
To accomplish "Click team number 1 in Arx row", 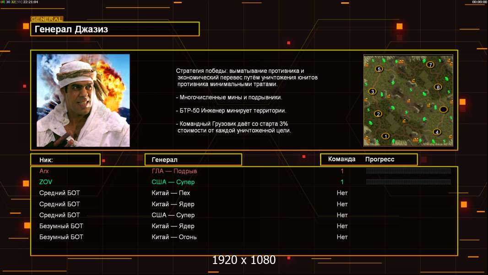I will click(x=342, y=171).
